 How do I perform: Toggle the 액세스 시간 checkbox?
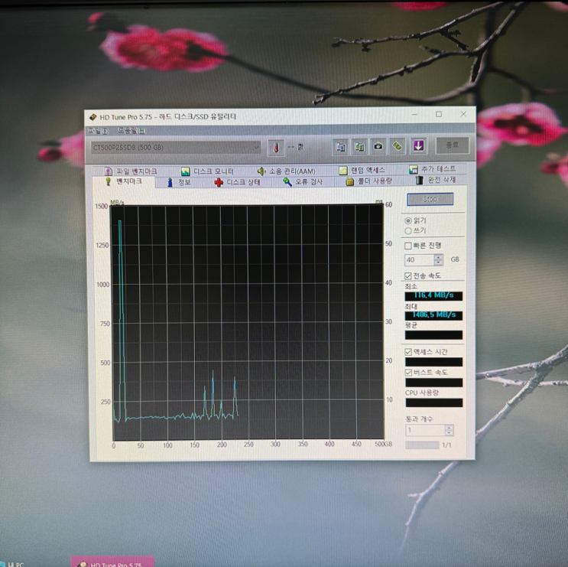(409, 352)
